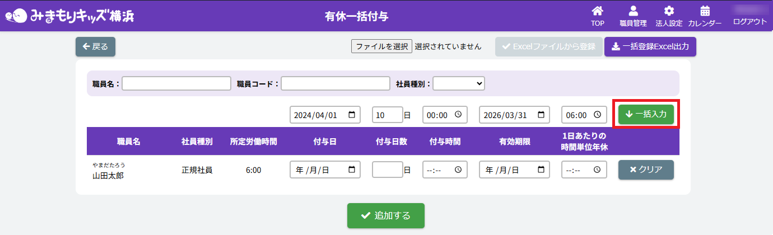Expand the 社員種別 dropdown
Viewport: 773px width, 235px height.
pos(458,83)
